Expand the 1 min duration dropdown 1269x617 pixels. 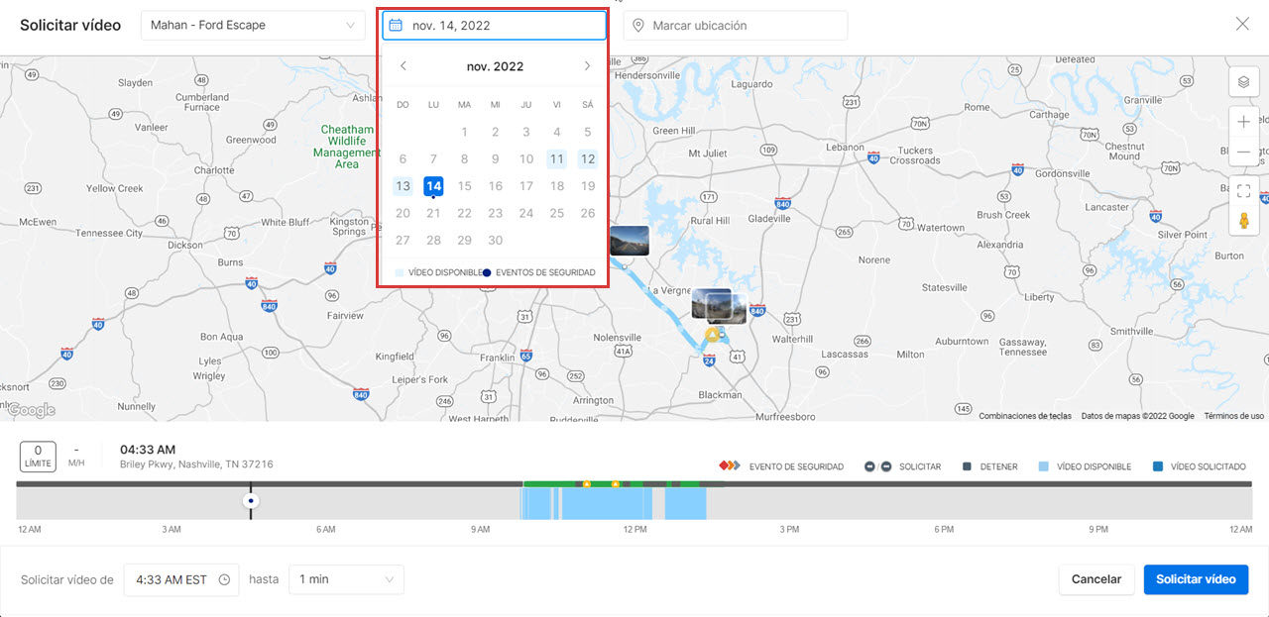346,579
